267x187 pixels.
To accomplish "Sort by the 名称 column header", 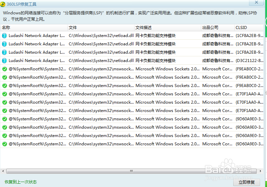I will (34, 28).
